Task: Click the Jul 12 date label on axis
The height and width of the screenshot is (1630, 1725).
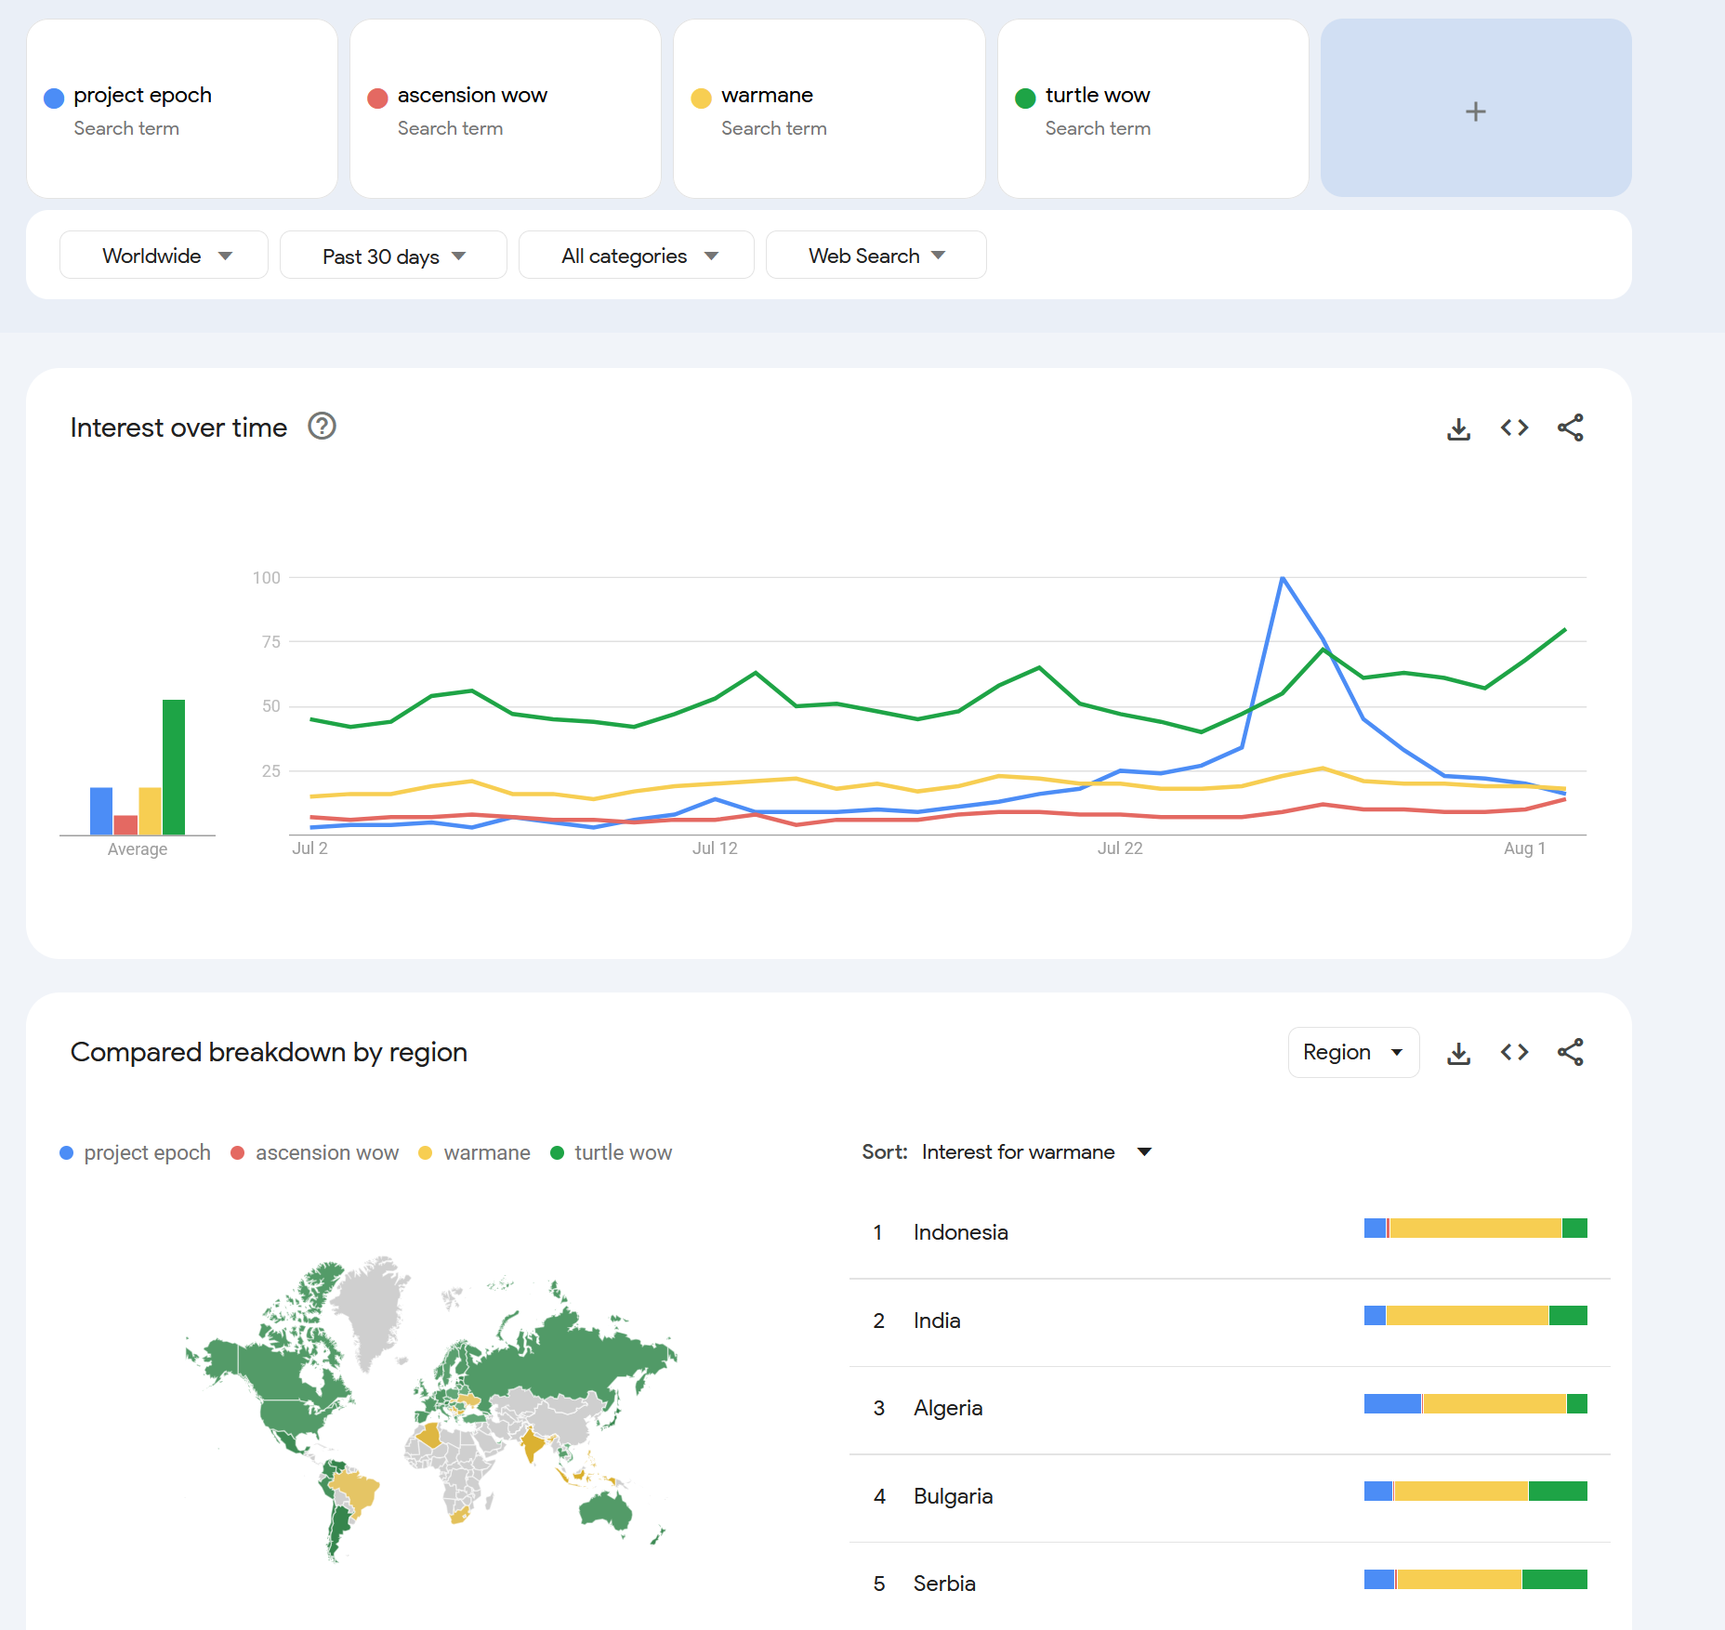Action: (x=715, y=848)
